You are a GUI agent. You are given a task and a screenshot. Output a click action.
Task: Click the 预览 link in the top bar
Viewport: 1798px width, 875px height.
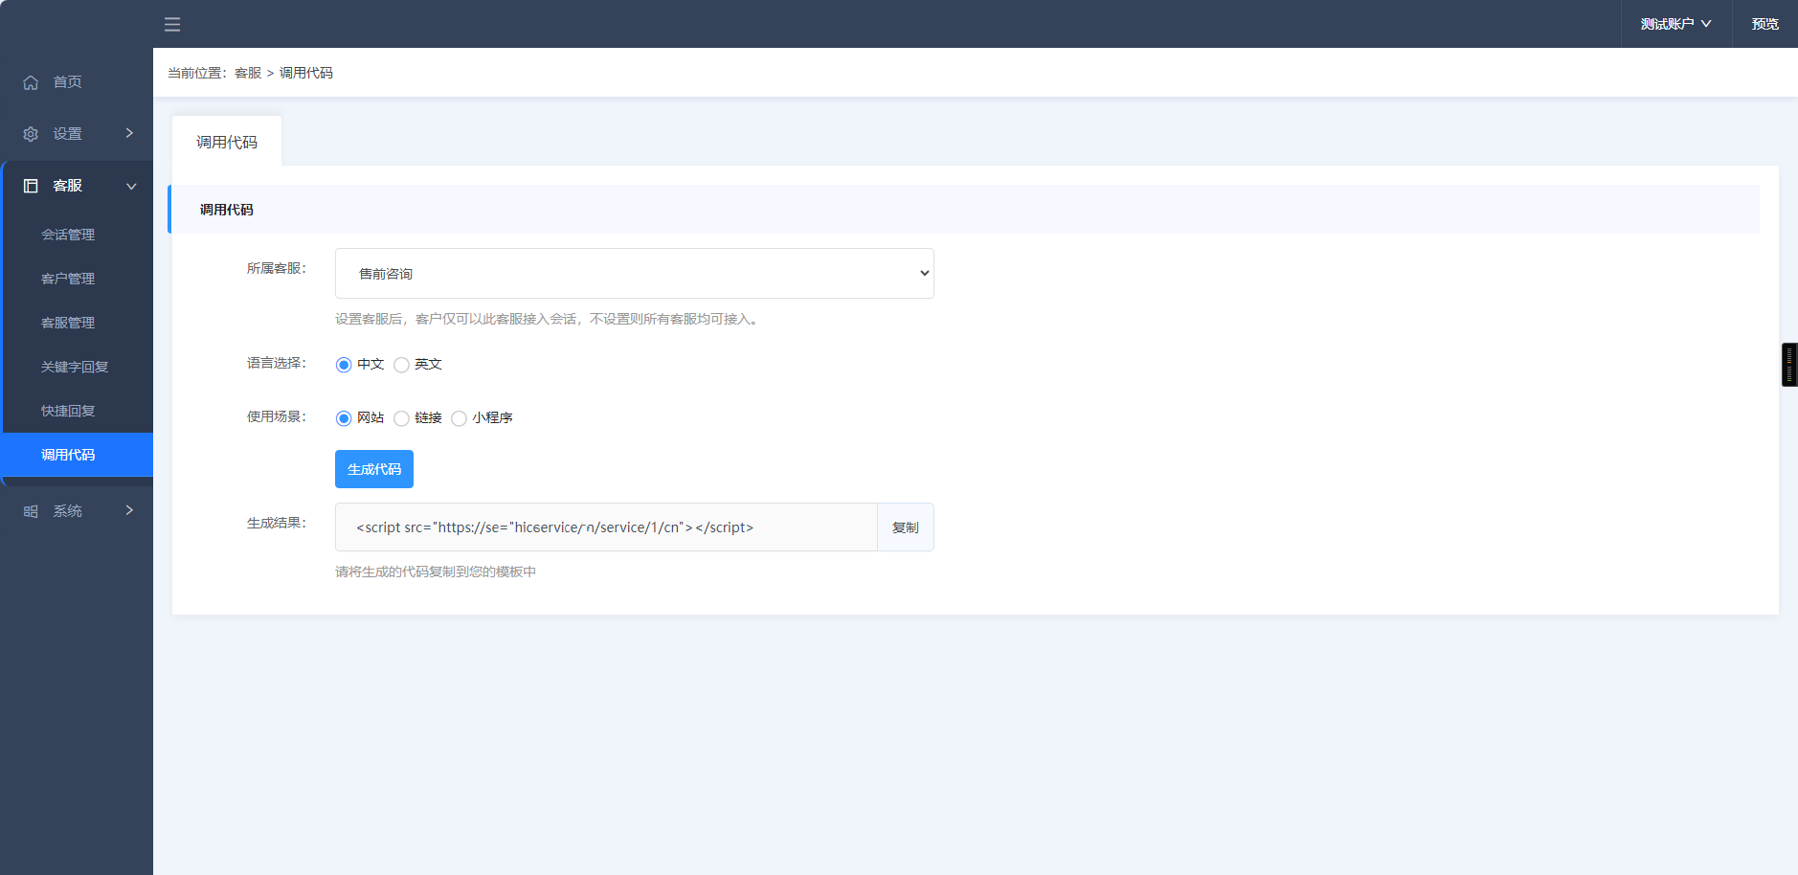coord(1764,23)
